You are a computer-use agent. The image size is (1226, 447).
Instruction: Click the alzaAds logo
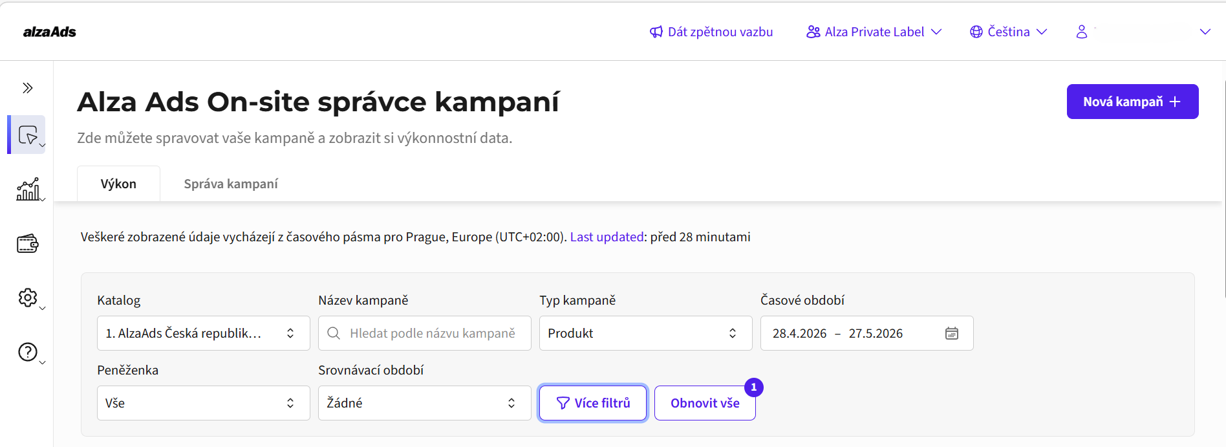tap(50, 32)
